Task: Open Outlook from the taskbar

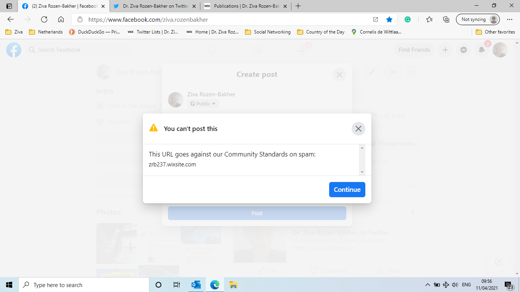Action: click(196, 285)
